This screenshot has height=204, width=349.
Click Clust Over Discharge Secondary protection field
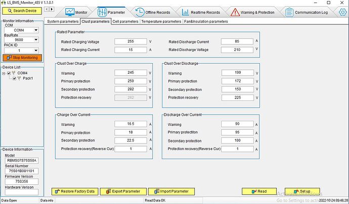(238, 89)
